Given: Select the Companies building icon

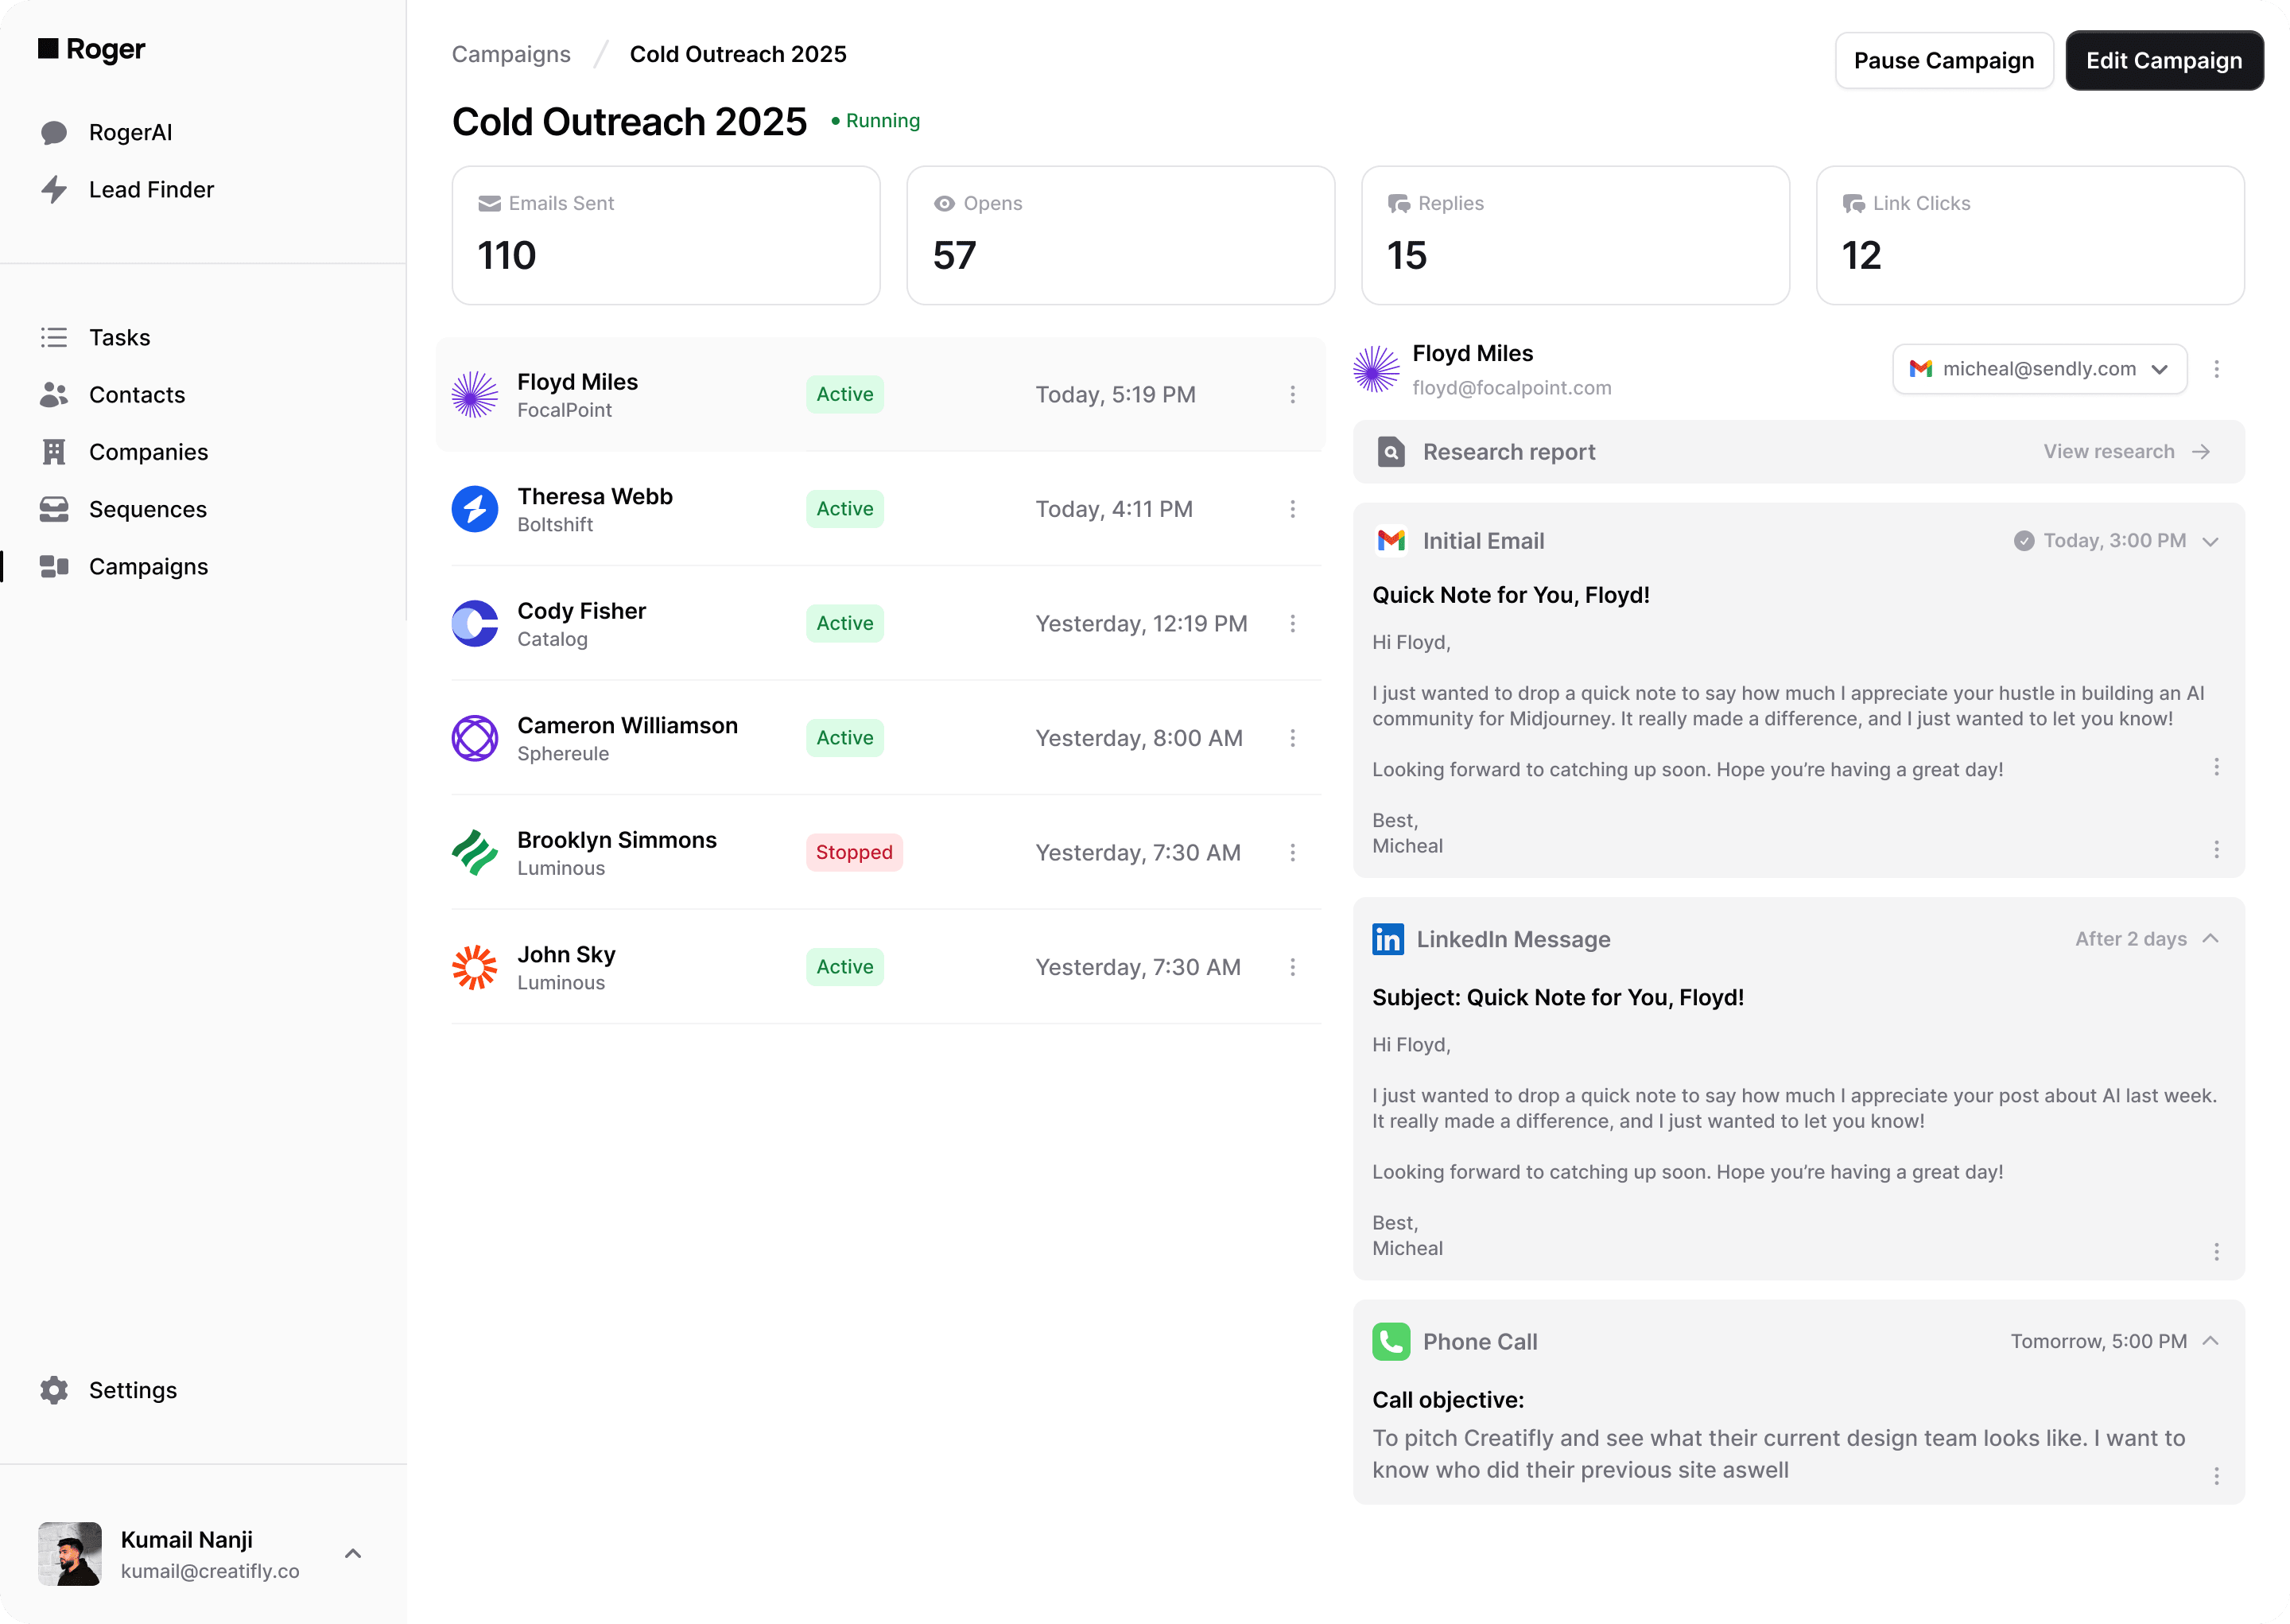Looking at the screenshot, I should [x=53, y=452].
